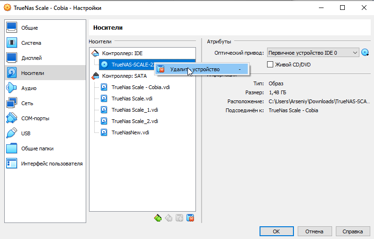This screenshot has height=239, width=374.
Task: Select the Носители settings category
Action: pyautogui.click(x=45, y=73)
